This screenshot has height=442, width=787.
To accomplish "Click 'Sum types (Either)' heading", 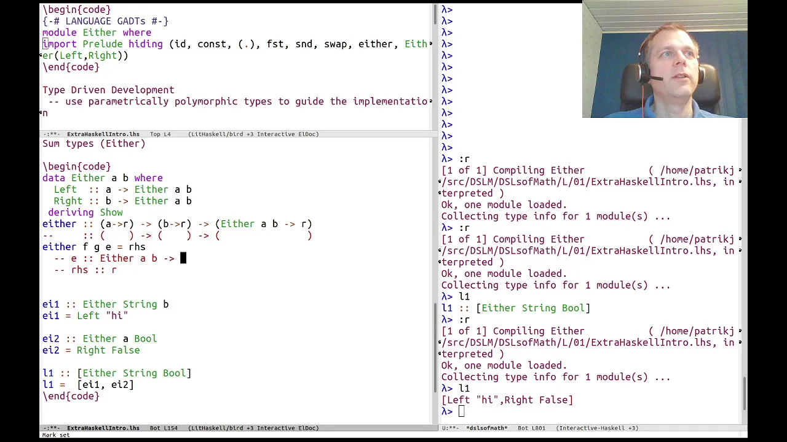I will pos(94,144).
